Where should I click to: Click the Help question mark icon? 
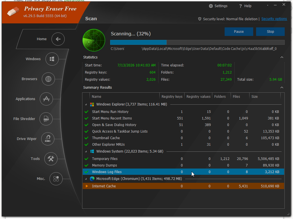click(x=240, y=6)
